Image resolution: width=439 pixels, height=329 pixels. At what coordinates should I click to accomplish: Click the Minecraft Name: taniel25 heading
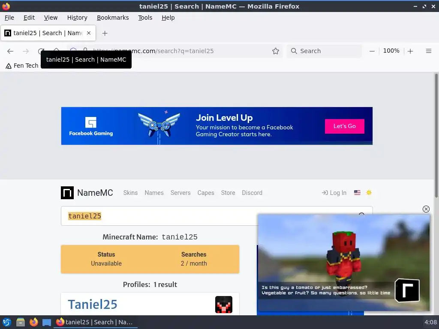150,237
